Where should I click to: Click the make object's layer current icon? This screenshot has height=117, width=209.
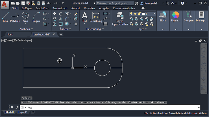coord(152,19)
